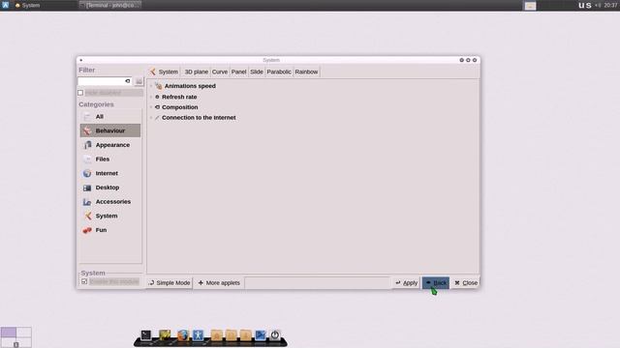Viewport: 620px width, 348px height.
Task: Select the highlighted workspace in the switcher
Action: [9, 332]
